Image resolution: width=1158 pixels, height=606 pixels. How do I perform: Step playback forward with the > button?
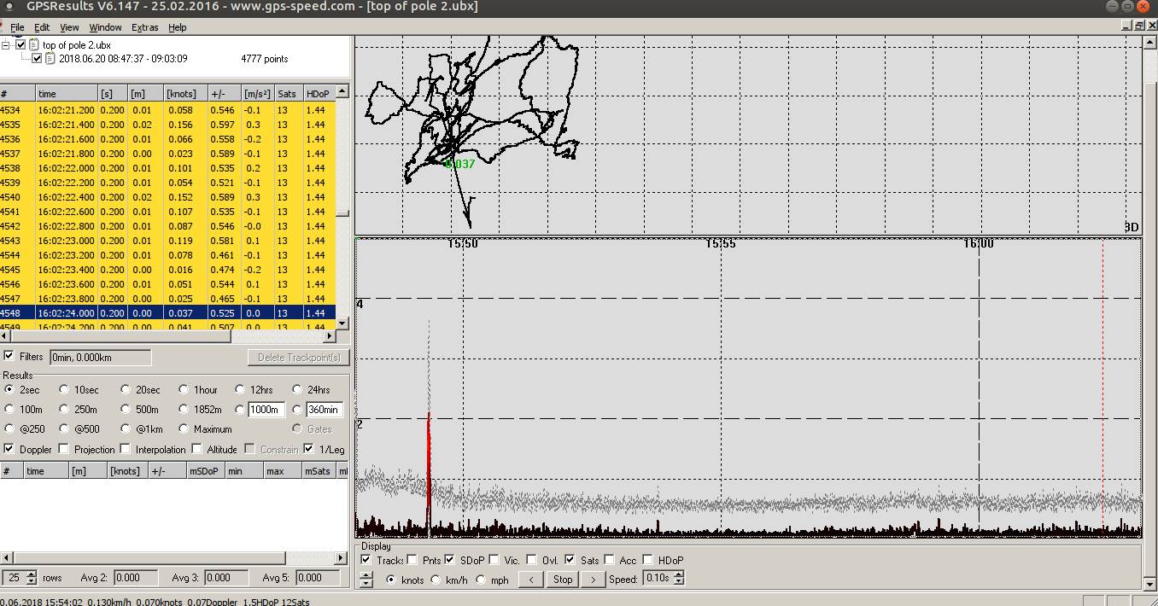click(593, 579)
